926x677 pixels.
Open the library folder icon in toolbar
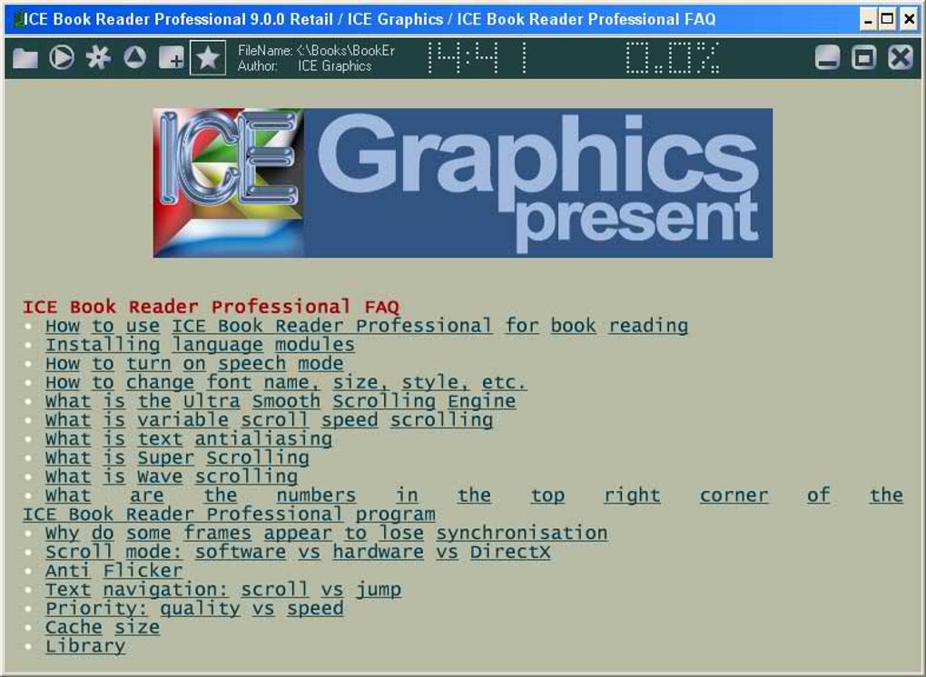coord(25,58)
